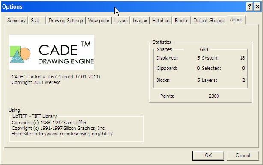Screen dimensions: 263x165
Task: Click the LibTIFF - TIFF Library heading
Action: [35, 116]
